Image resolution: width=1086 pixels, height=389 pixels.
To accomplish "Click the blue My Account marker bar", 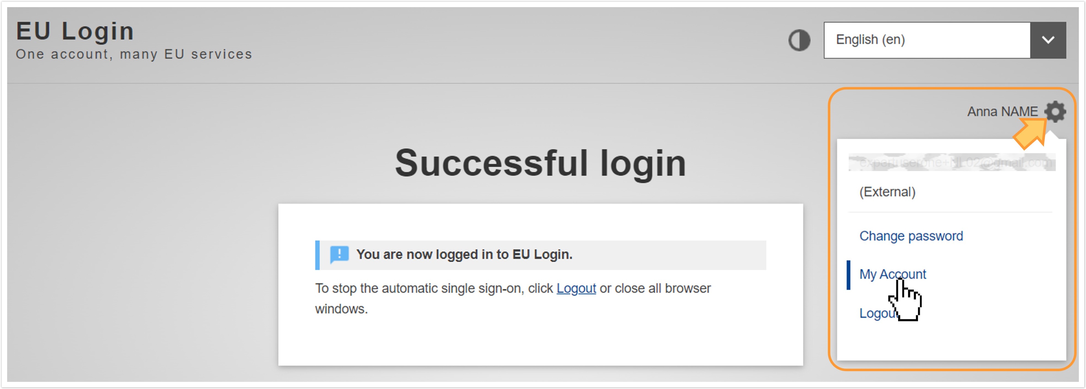I will click(848, 275).
